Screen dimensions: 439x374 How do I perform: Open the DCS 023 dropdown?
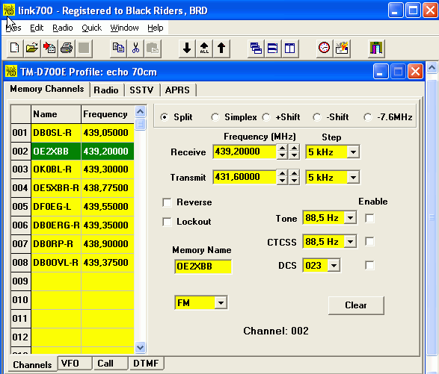(334, 265)
